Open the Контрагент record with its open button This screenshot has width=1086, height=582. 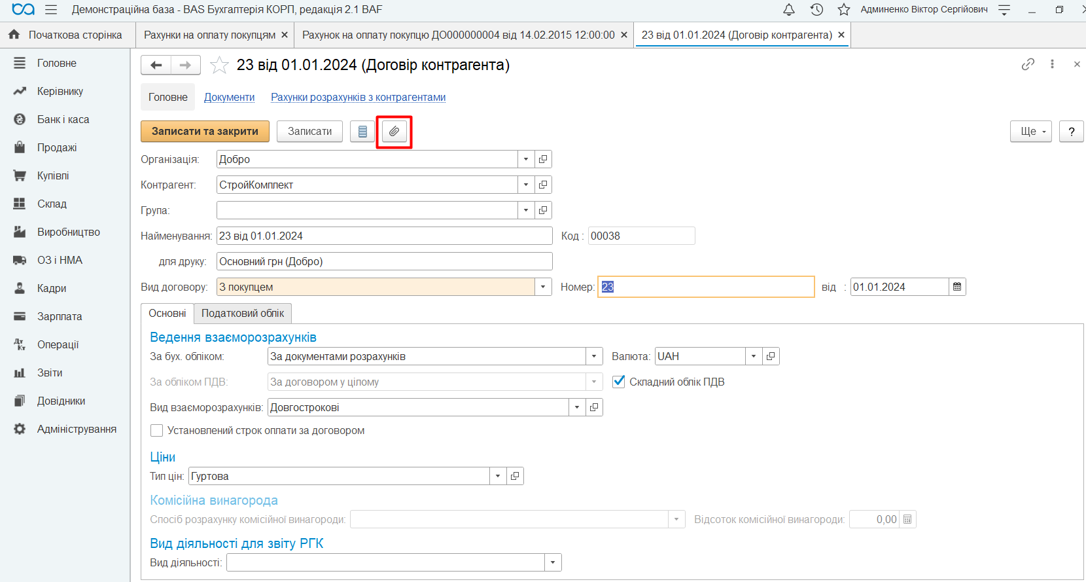pyautogui.click(x=543, y=185)
